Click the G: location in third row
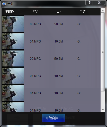The height and width of the screenshot is (127, 107). 79,59
